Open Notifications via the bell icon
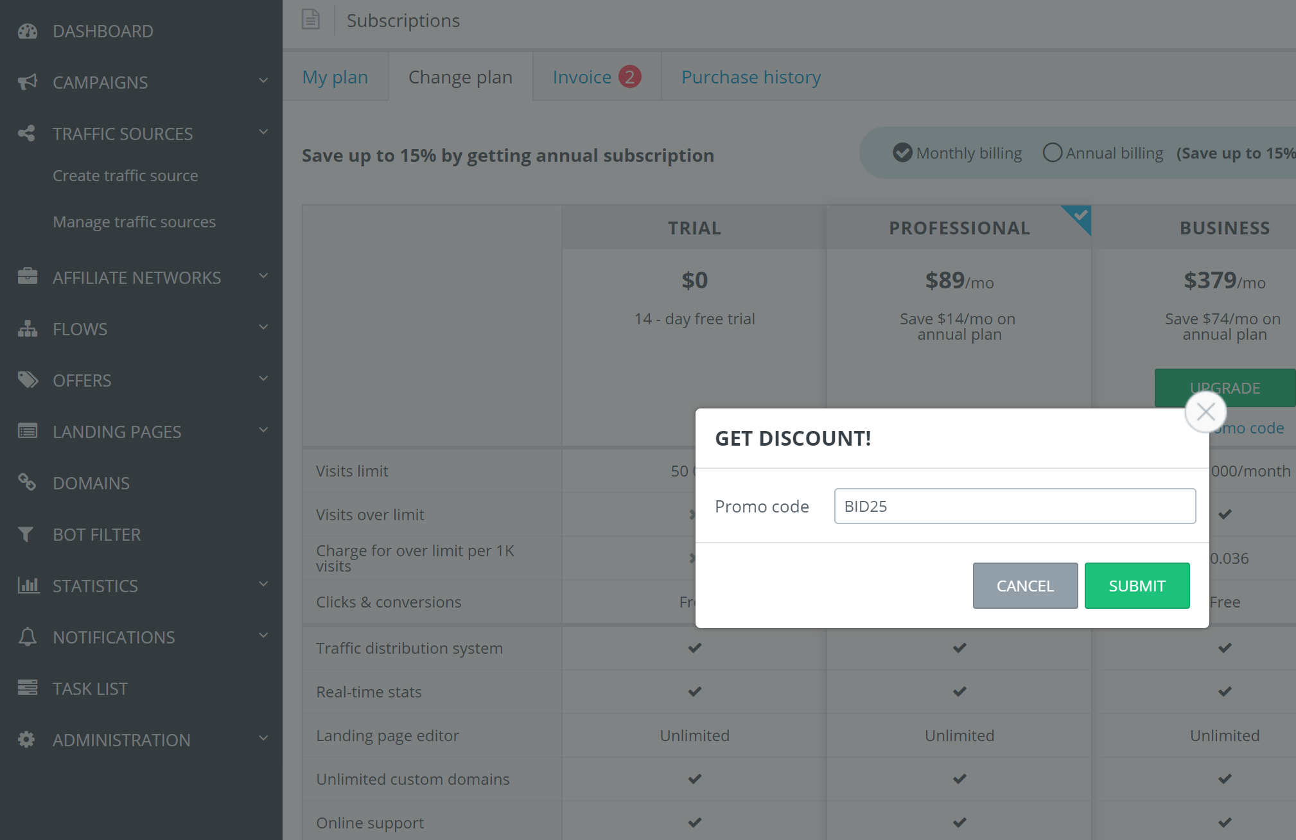The height and width of the screenshot is (840, 1296). [26, 636]
